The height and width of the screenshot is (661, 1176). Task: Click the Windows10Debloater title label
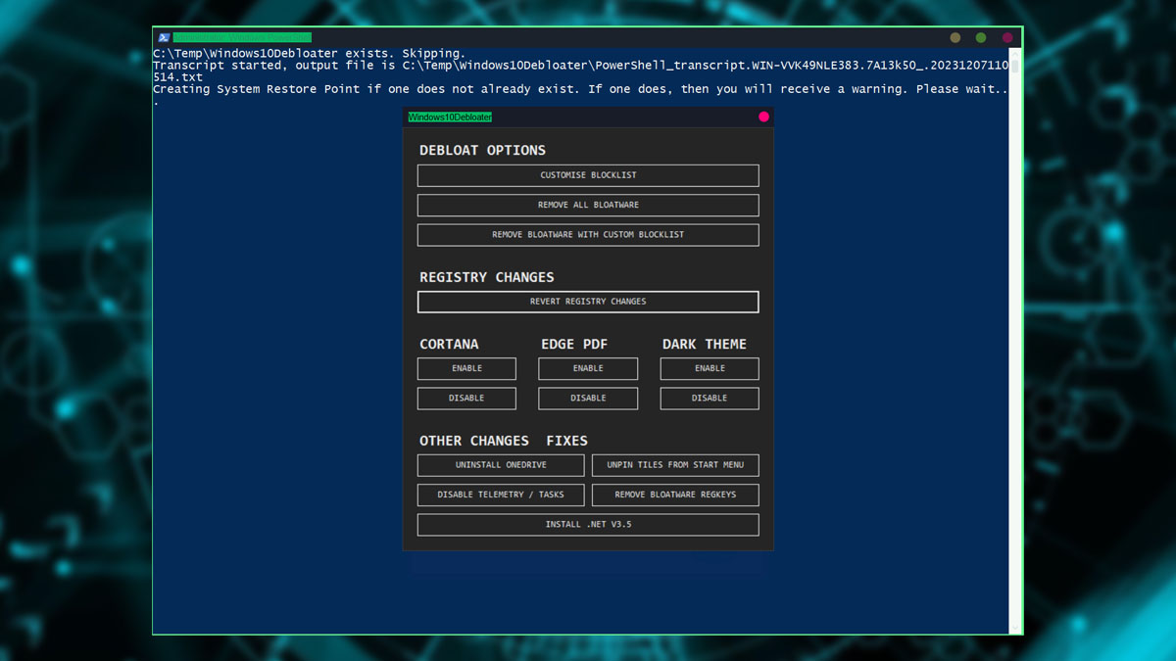click(x=450, y=116)
